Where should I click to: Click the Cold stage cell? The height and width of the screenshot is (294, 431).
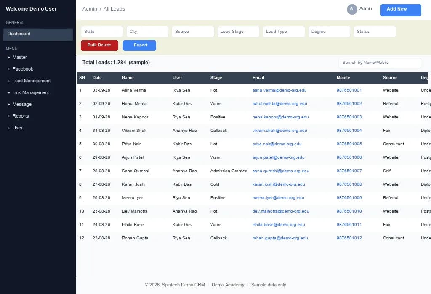click(x=215, y=184)
